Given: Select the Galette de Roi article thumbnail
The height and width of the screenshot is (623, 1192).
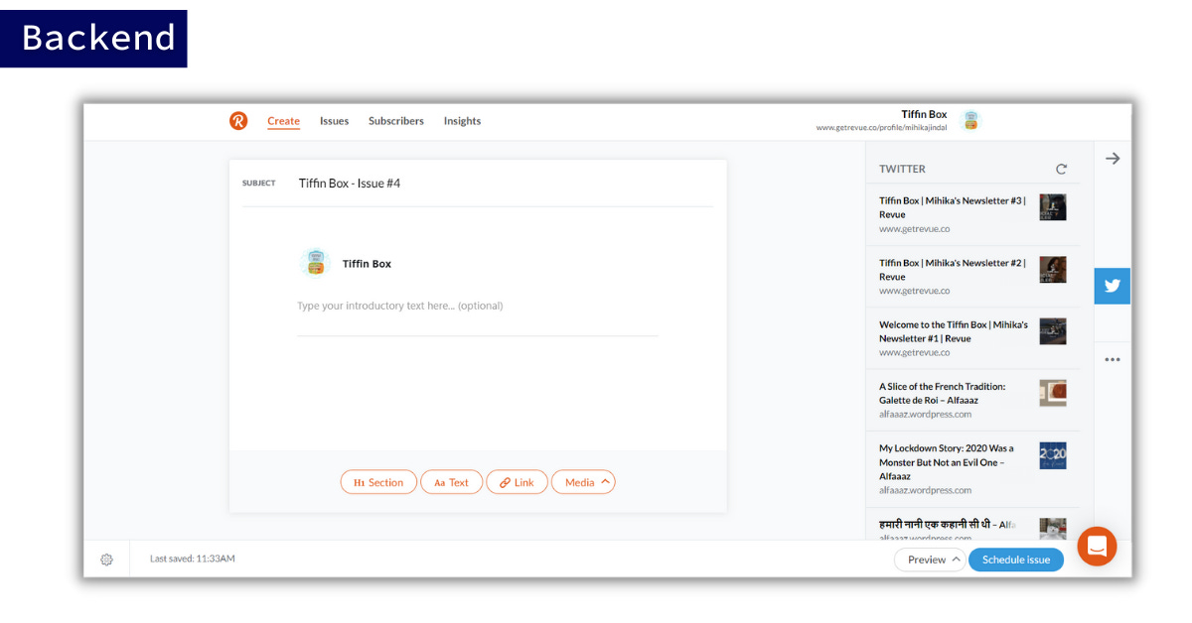Looking at the screenshot, I should (x=1052, y=393).
